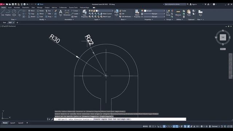Screen dimensions: 233x131
Task: Click the Trim tool
Action: [x=48, y=11]
